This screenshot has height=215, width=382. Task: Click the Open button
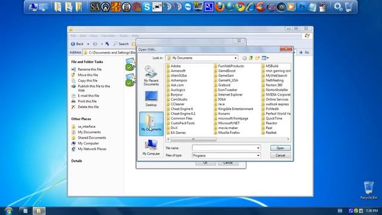(x=280, y=148)
